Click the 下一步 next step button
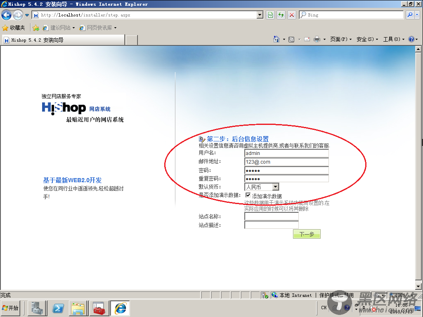 307,234
